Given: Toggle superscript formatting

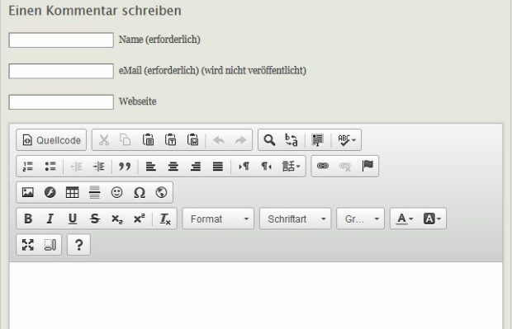Looking at the screenshot, I should tap(140, 219).
